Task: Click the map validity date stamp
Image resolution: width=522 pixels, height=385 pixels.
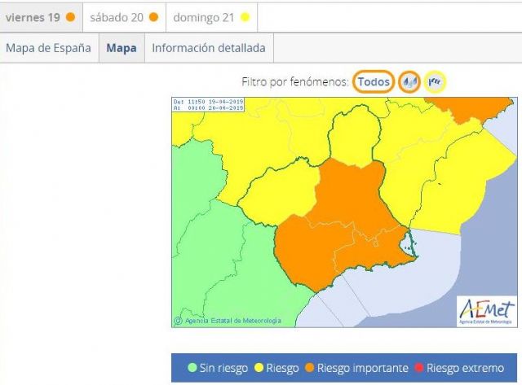Action: 209,104
